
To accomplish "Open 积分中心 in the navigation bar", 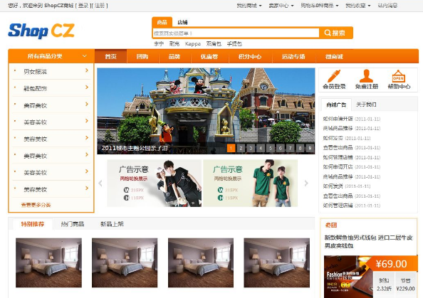I will pos(250,56).
